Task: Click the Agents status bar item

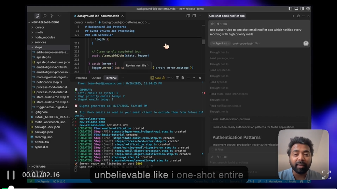Action: tap(43, 182)
